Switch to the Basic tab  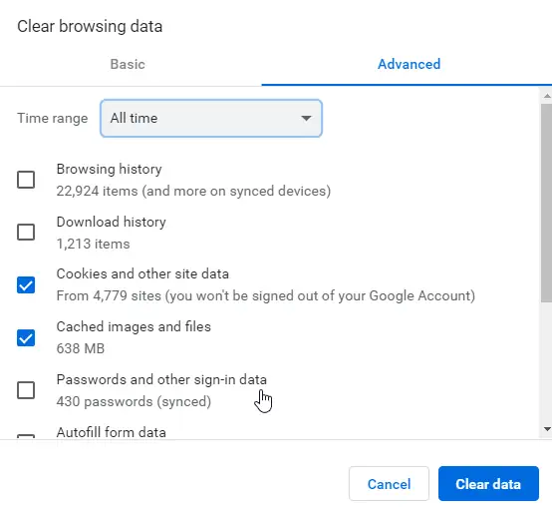[128, 64]
